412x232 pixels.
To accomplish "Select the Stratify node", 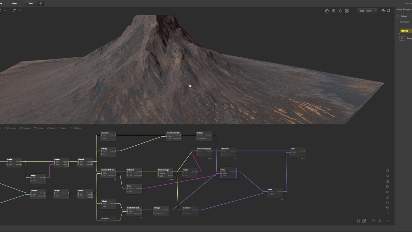I will (62, 193).
